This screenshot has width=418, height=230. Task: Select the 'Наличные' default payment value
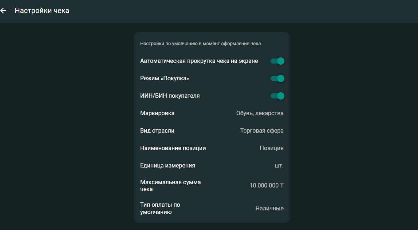269,209
